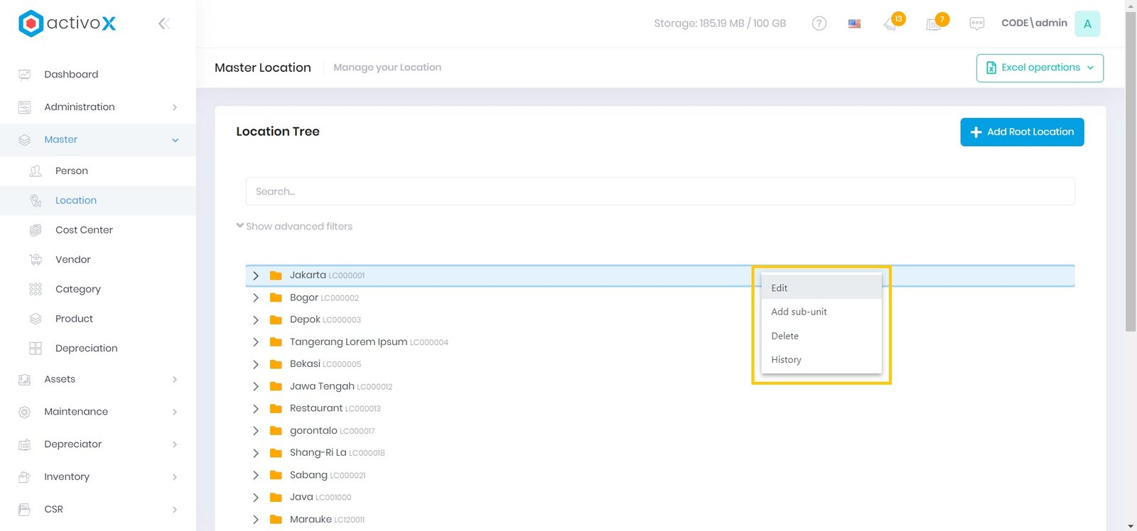
Task: Click the user avatar 'A' icon
Action: tap(1087, 23)
